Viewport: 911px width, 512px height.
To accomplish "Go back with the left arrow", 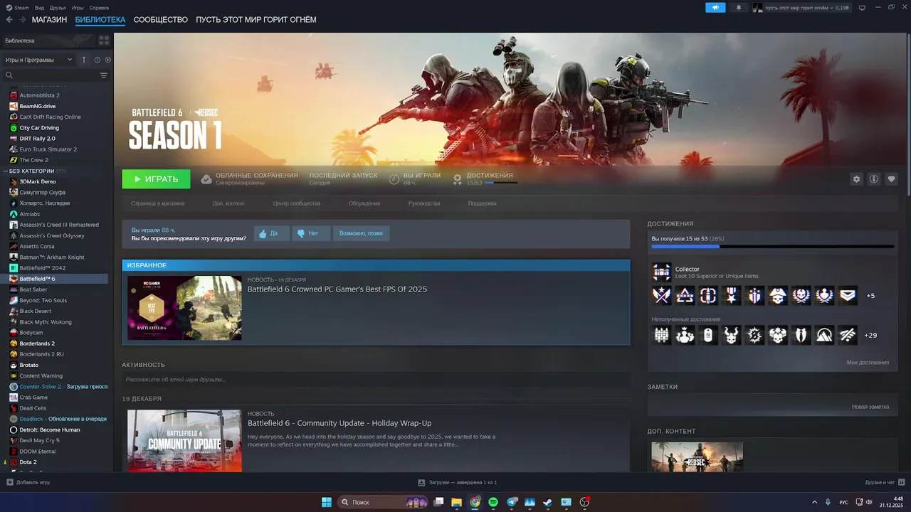I will [x=9, y=20].
